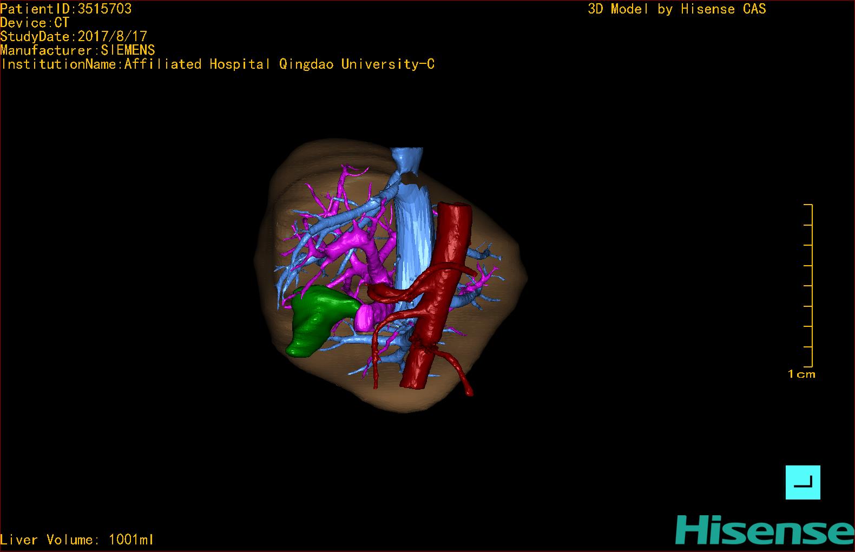Select the StudyDate:2017/8/17 text
Image resolution: width=855 pixels, height=552 pixels.
coord(74,36)
